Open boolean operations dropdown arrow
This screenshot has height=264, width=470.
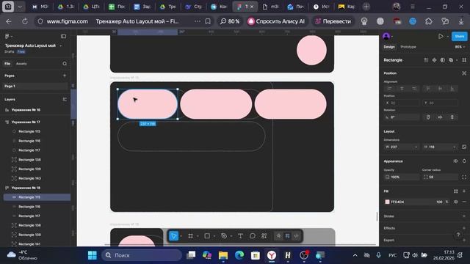click(457, 60)
